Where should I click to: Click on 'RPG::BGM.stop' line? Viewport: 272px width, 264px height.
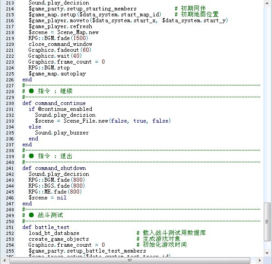(49, 68)
